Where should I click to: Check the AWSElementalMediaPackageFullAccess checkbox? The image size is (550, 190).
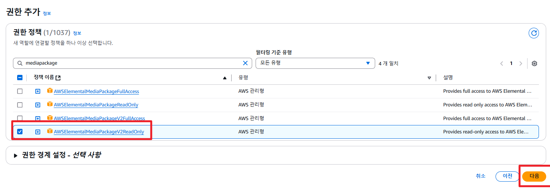pos(20,91)
